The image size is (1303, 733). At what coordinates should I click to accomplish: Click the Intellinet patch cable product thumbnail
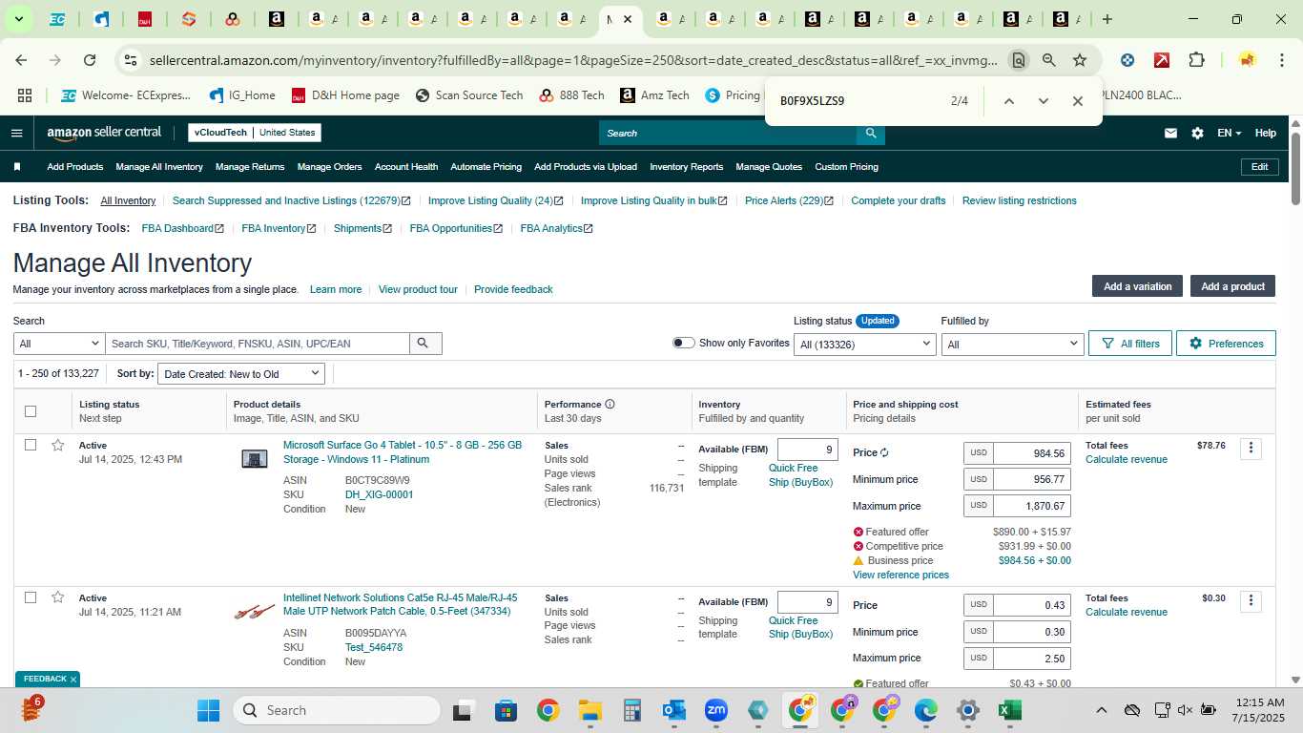[x=255, y=612]
